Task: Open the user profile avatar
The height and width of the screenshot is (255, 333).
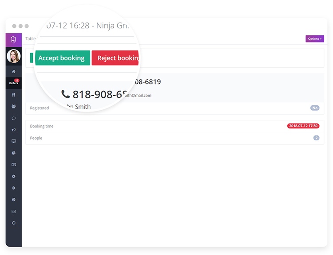Action: click(x=14, y=56)
